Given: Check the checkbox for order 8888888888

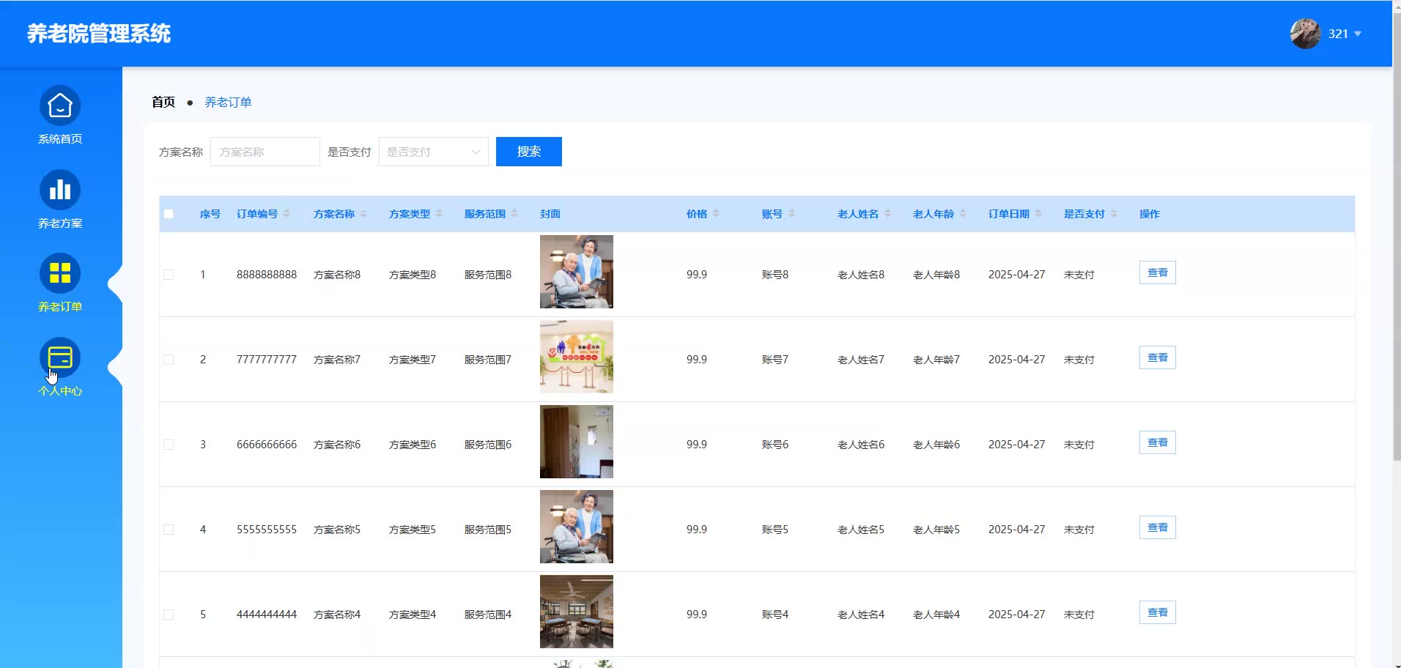Looking at the screenshot, I should point(169,275).
